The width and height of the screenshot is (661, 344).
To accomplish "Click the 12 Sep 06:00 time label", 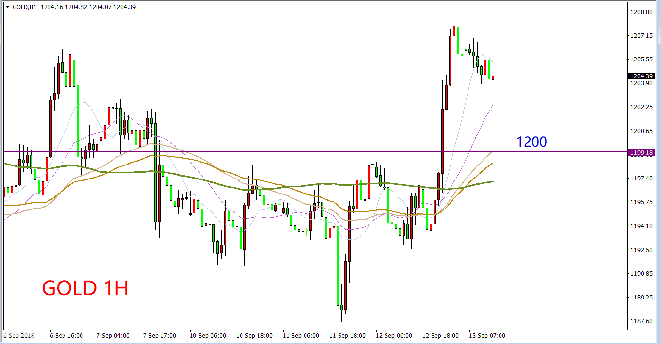I will (x=394, y=335).
